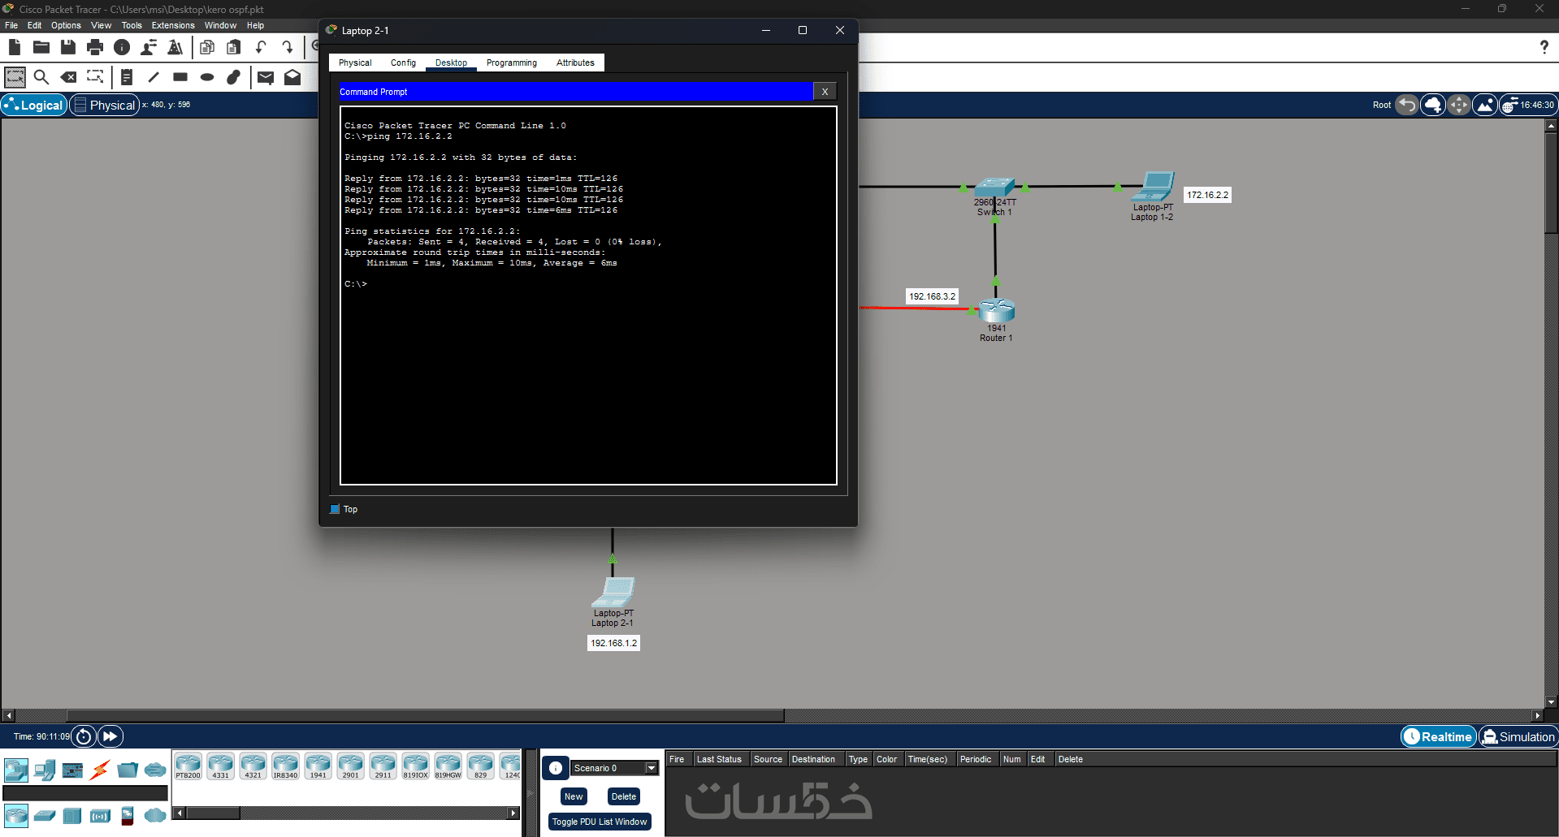Viewport: 1559px width, 837px height.
Task: Pick the Wireless Devices sub-category icon
Action: click(100, 815)
